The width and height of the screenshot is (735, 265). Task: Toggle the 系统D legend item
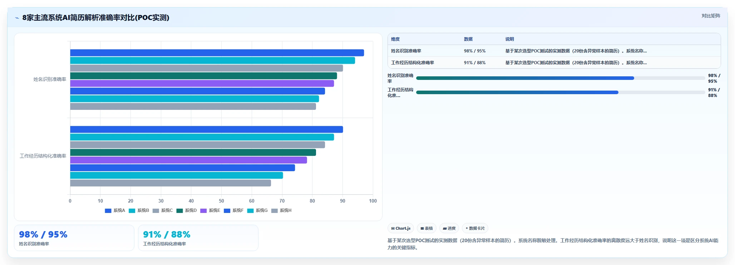pos(187,210)
